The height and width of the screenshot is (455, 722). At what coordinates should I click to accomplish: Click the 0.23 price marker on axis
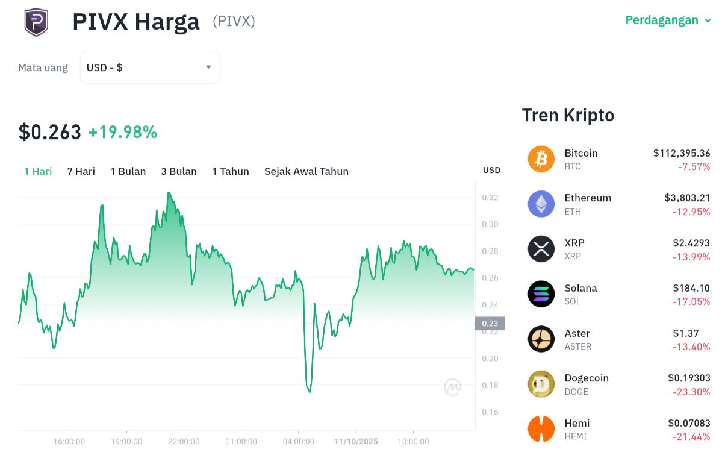coord(490,324)
